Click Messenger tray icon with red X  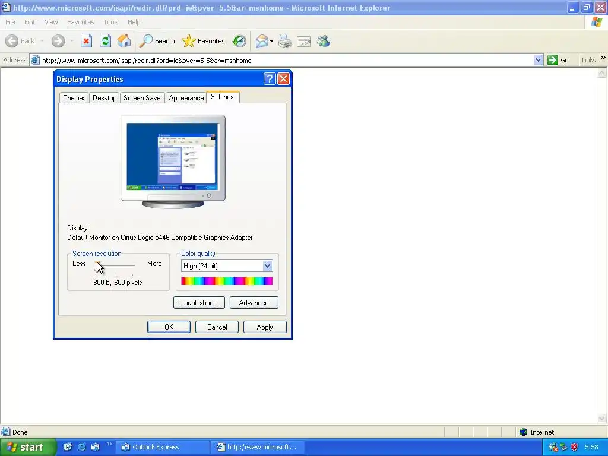pos(553,447)
